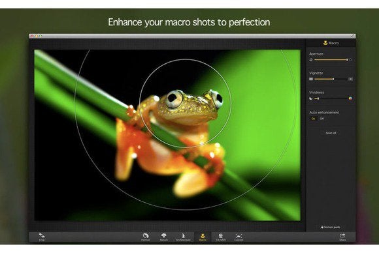Open the Custom focus mode
379x253 pixels.
pos(239,237)
